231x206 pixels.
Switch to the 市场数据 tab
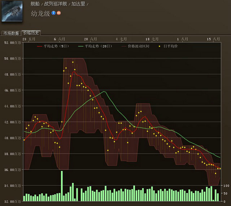11,33
